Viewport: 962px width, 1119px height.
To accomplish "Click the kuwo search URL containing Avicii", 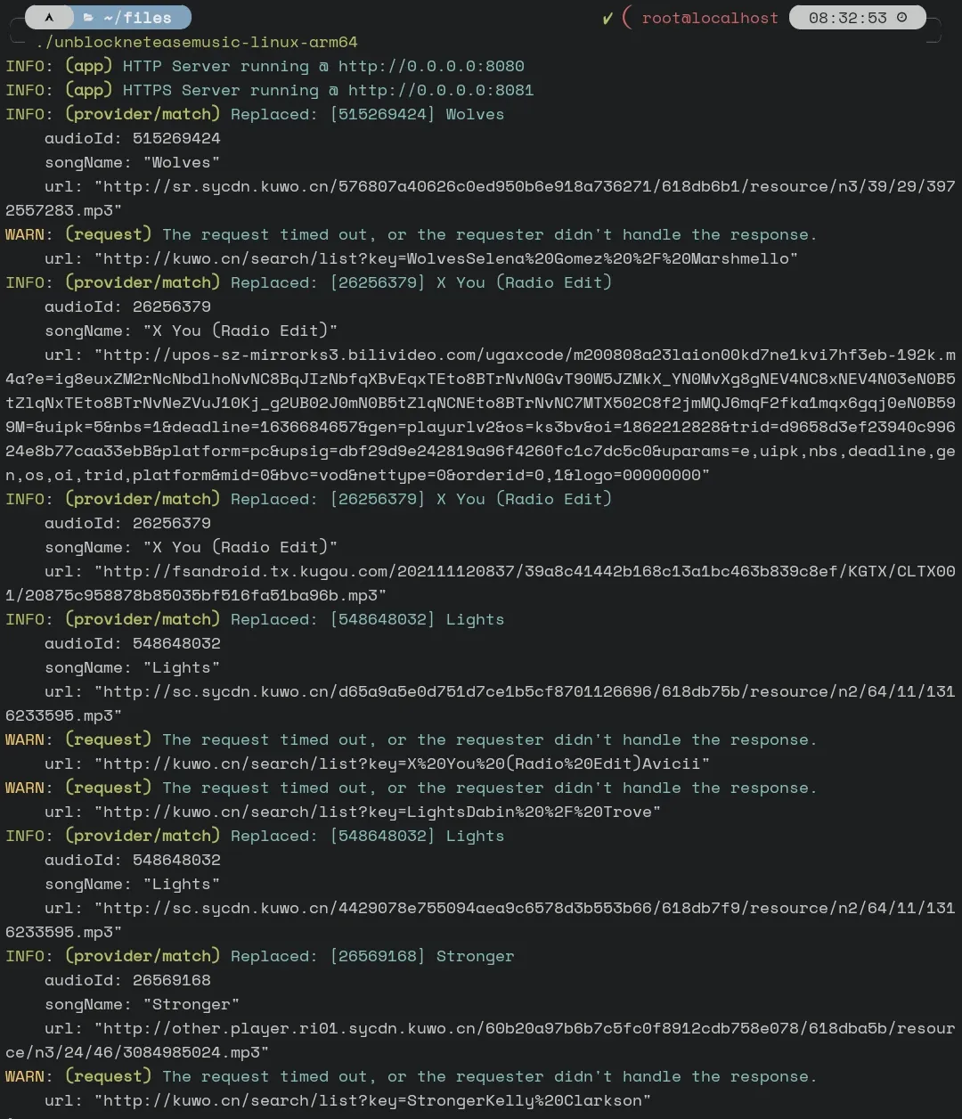I will 406,764.
